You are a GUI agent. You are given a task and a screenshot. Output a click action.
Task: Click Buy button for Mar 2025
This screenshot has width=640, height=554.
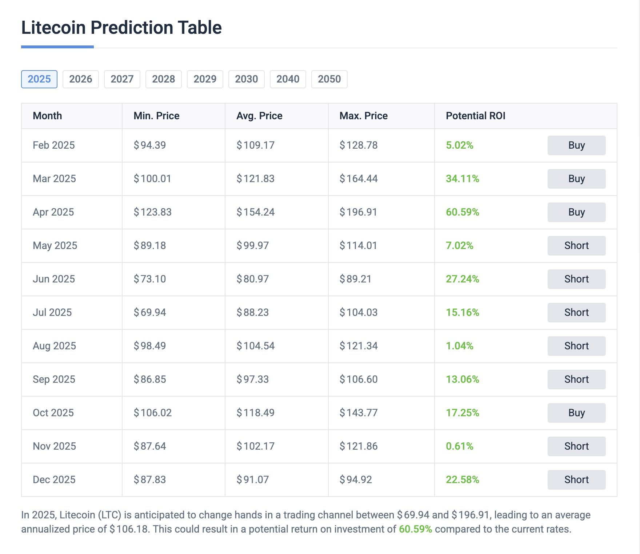[x=577, y=179]
